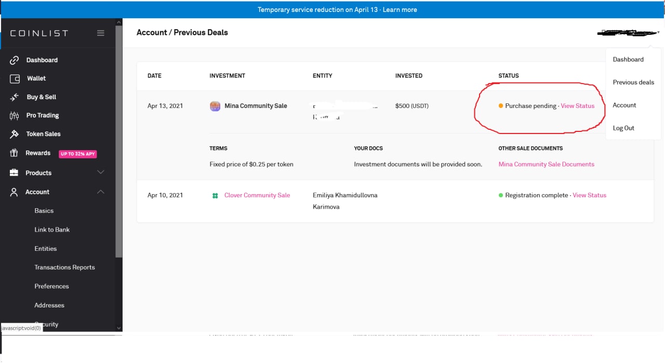The height and width of the screenshot is (363, 665).
Task: Click View Status for Mina purchase
Action: point(578,106)
